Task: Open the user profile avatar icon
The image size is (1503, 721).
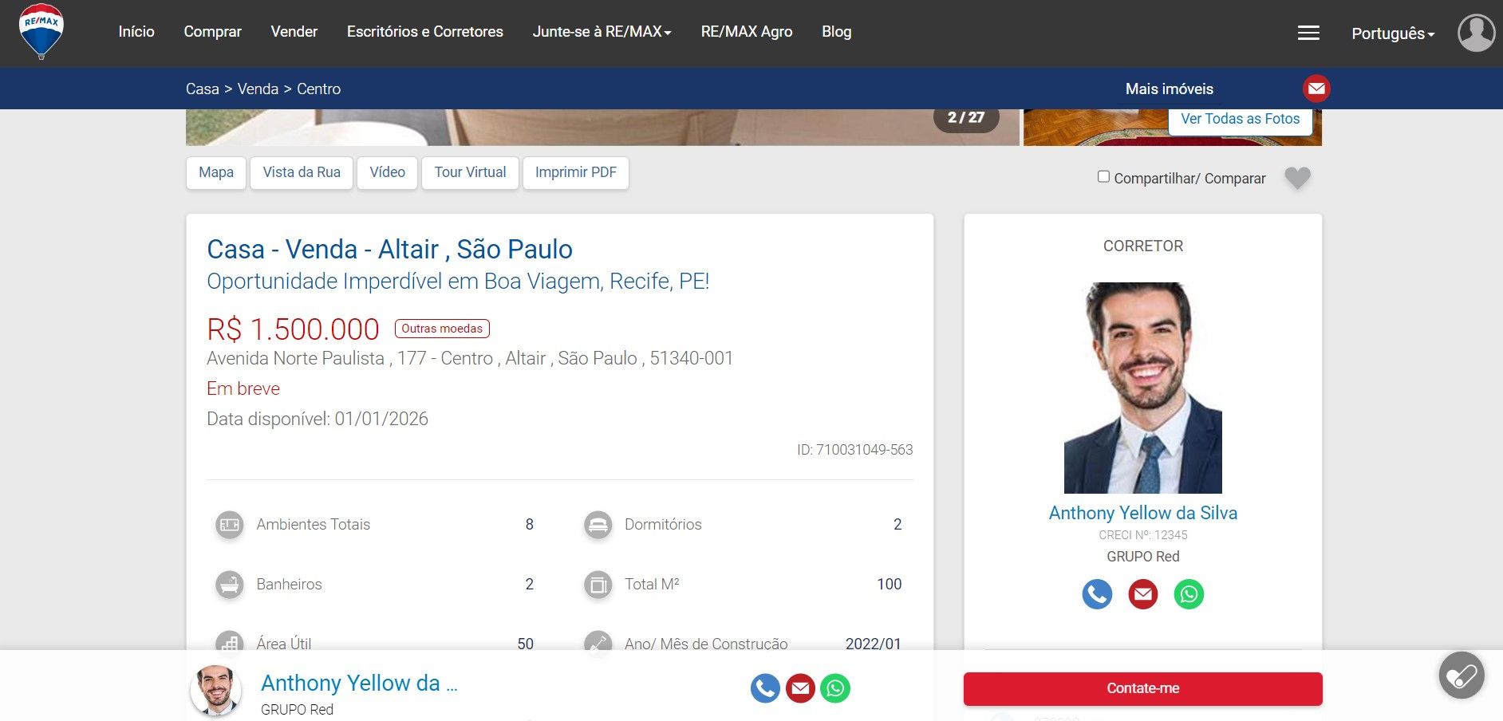Action: [x=1477, y=33]
